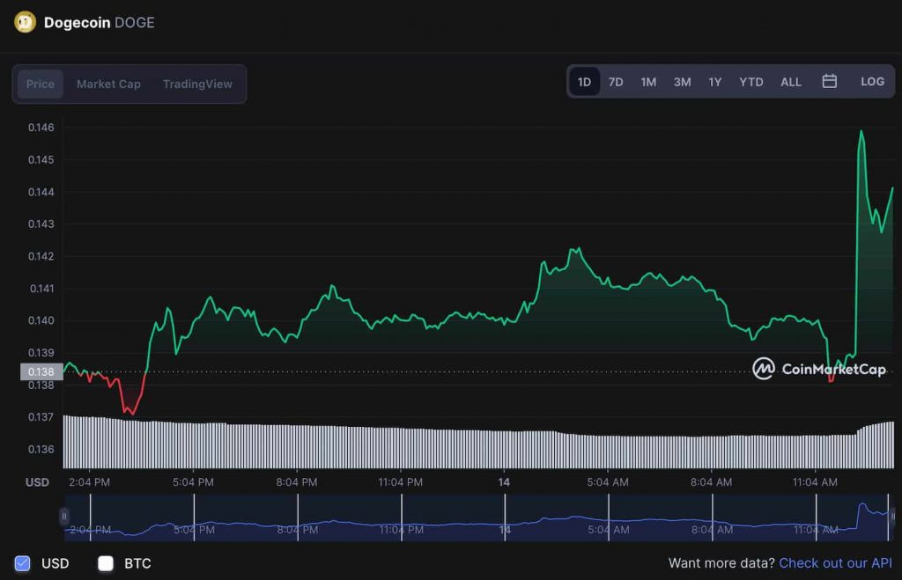Grab the right handle of range navigator

892,517
